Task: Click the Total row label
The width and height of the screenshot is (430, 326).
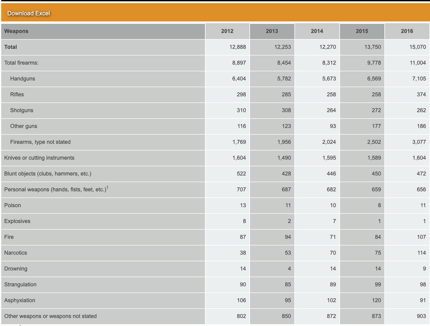Action: [11, 47]
